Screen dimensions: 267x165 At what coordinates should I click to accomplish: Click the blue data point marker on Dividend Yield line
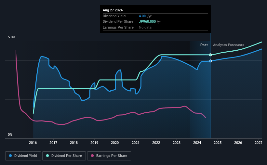210,61
